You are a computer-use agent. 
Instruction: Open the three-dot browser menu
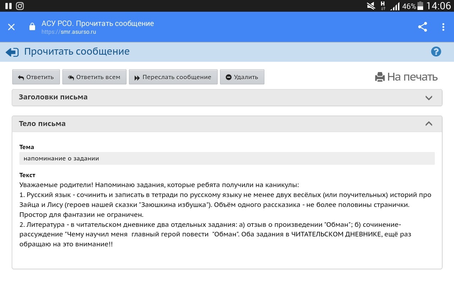[x=443, y=27]
